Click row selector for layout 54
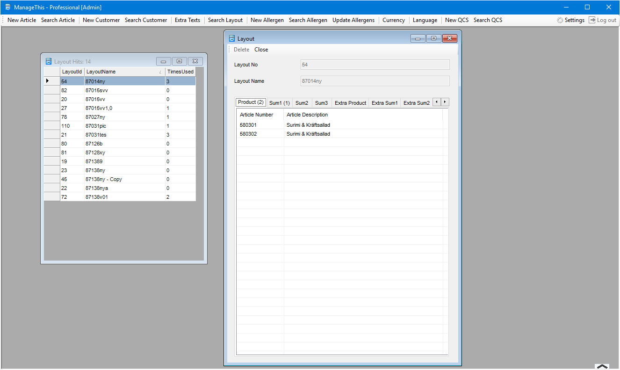The image size is (620, 370). click(x=51, y=81)
